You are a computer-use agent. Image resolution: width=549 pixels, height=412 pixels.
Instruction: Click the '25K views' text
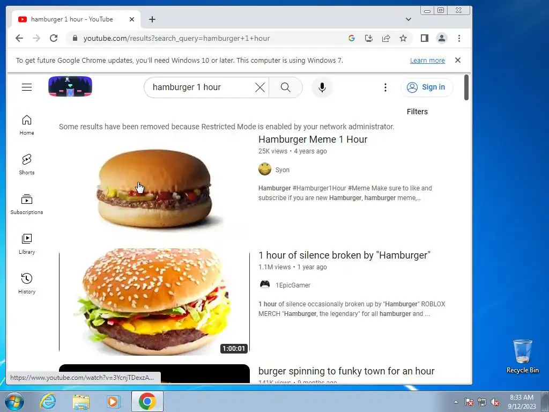pyautogui.click(x=273, y=151)
